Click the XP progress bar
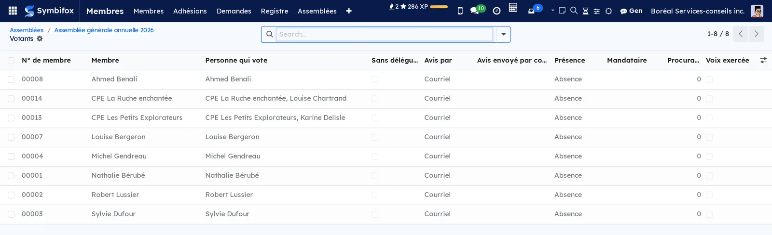This screenshot has width=772, height=235. click(x=439, y=7)
